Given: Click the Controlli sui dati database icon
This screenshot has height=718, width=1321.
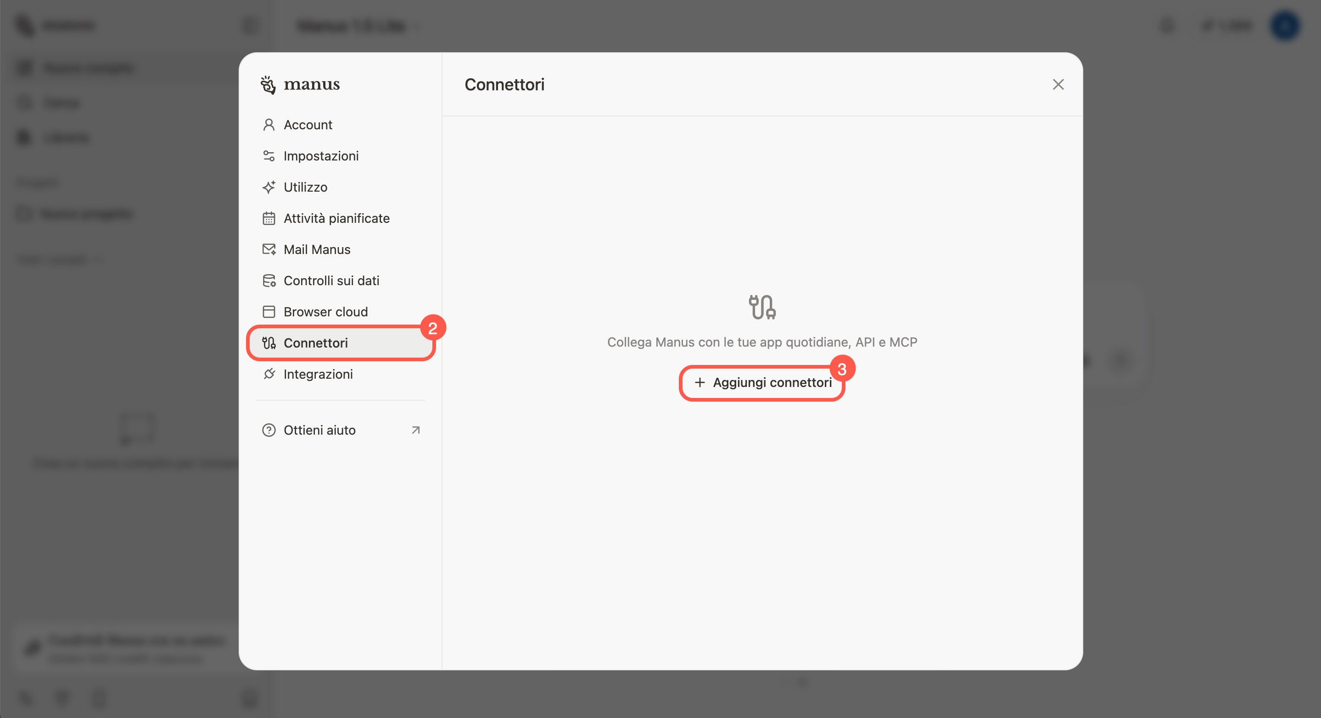Looking at the screenshot, I should 269,281.
